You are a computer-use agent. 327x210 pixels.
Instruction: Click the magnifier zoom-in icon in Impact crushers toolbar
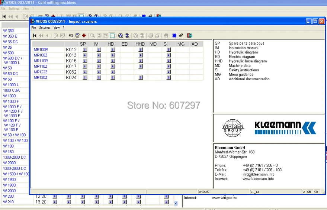(x=93, y=36)
